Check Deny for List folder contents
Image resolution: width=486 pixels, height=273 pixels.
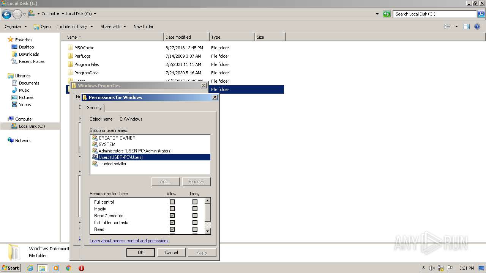tap(195, 223)
